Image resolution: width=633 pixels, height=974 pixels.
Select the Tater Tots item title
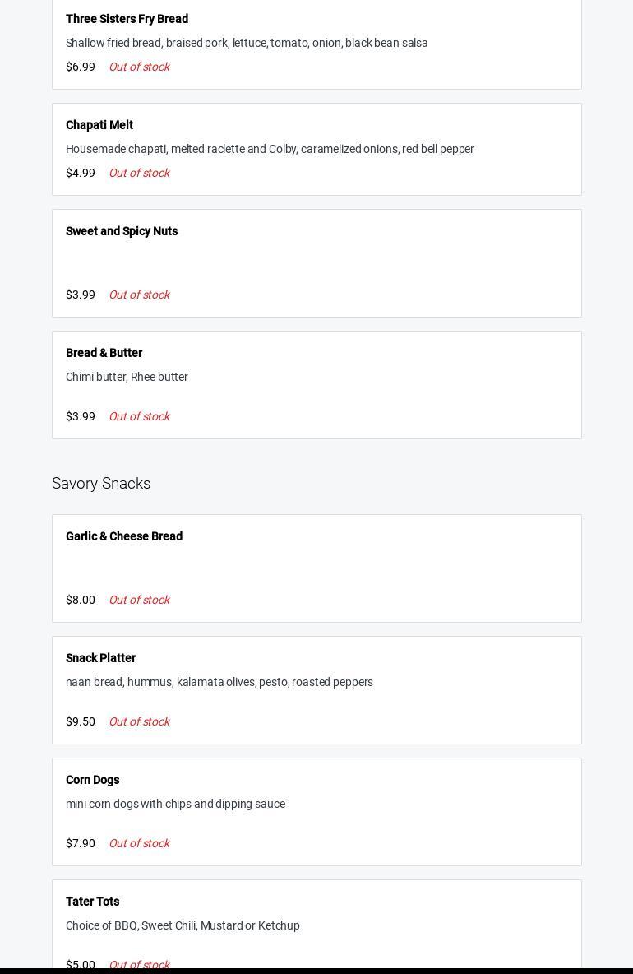tap(92, 902)
